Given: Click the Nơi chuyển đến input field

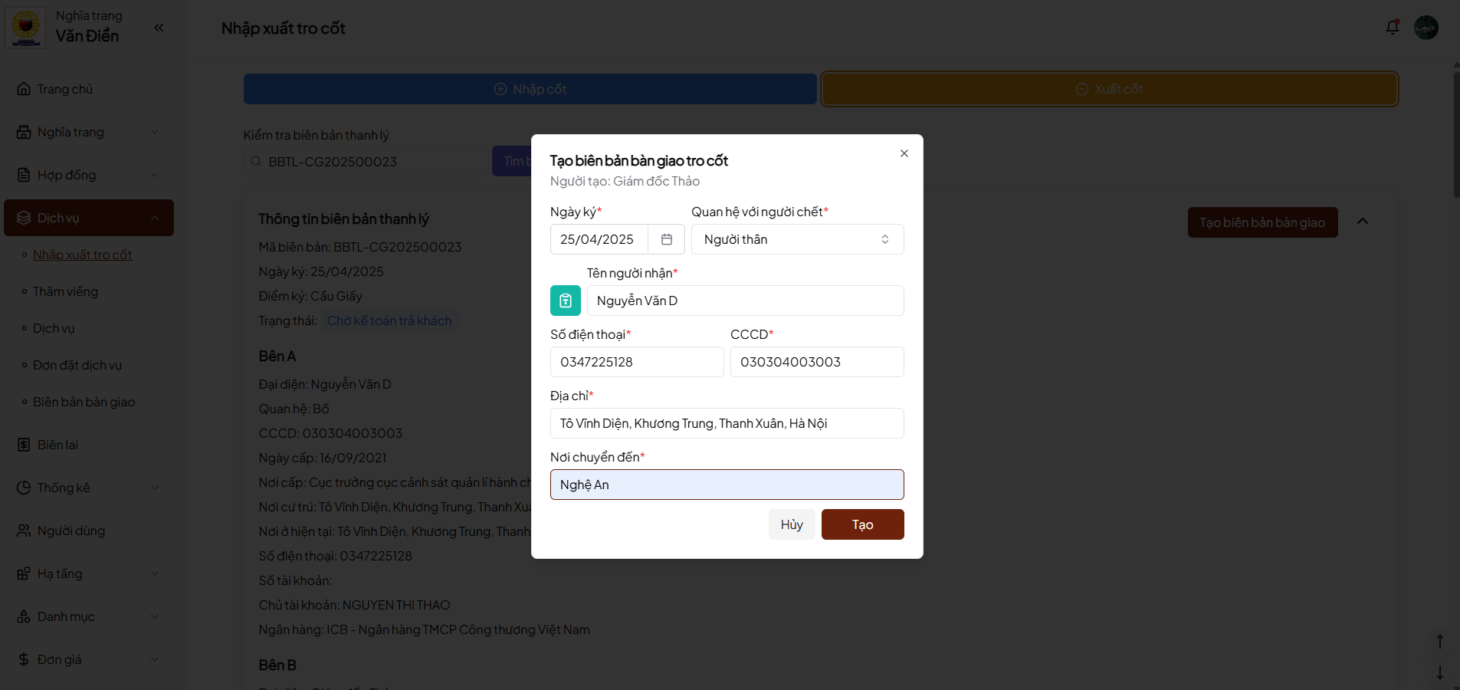Looking at the screenshot, I should [x=727, y=485].
